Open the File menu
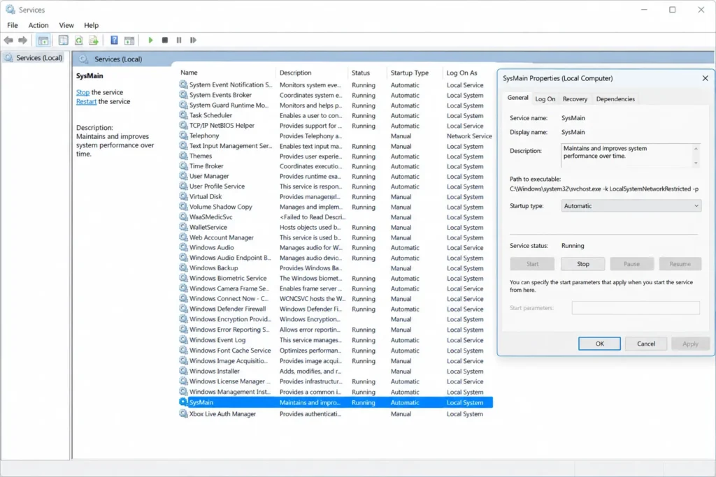 [13, 25]
